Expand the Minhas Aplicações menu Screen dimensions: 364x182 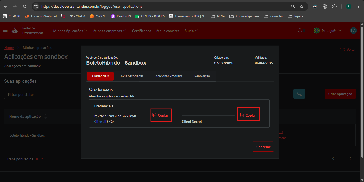click(x=70, y=31)
